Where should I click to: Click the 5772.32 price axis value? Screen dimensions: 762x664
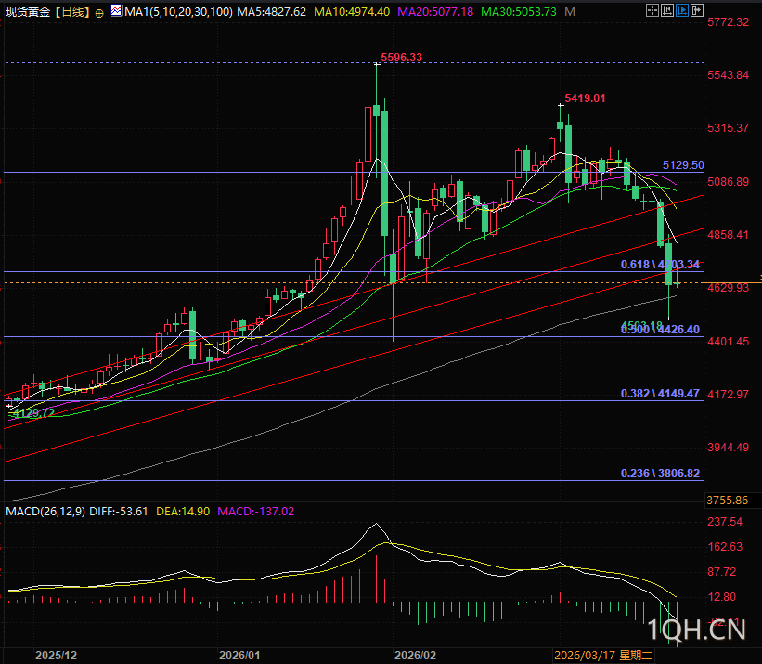[728, 22]
